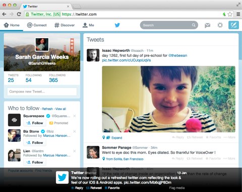Click the Twitter, Inc. security padlock

tap(27, 14)
